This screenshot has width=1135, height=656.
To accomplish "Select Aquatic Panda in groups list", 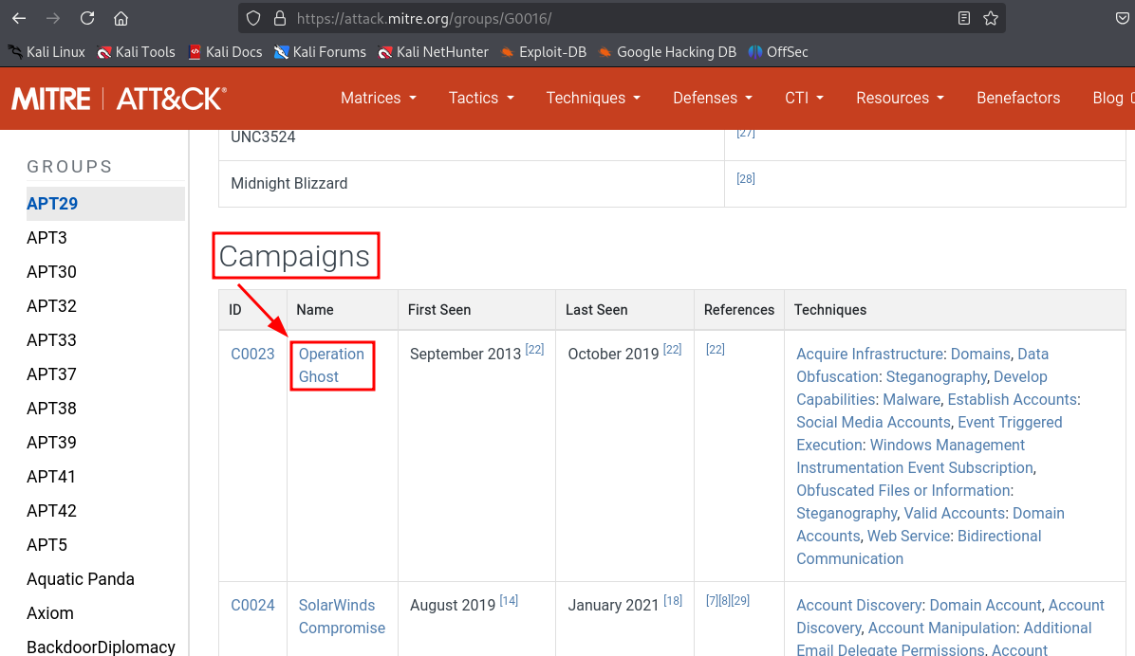I will pos(81,579).
